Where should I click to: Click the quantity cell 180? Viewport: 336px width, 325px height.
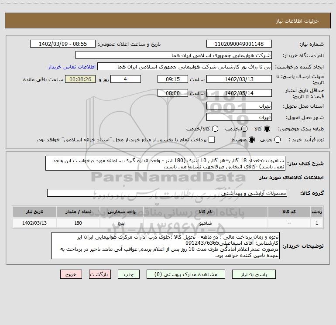pos(78,223)
